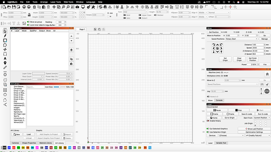This screenshot has width=271, height=152.
Task: Open the gear Settings toolbar icon
Action: click(x=88, y=7)
